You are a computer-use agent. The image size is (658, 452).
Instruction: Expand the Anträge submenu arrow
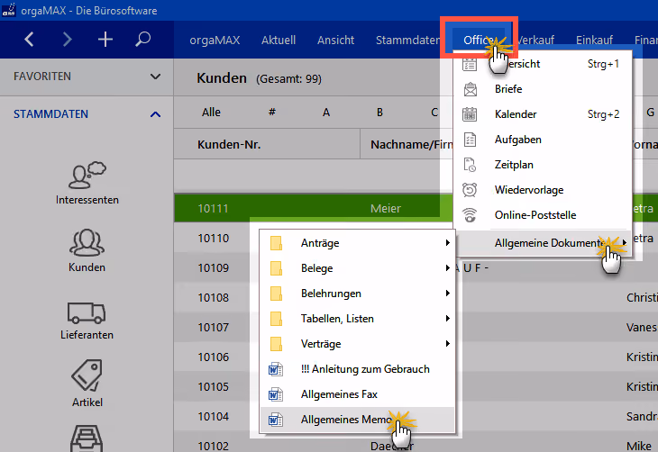[x=448, y=243]
